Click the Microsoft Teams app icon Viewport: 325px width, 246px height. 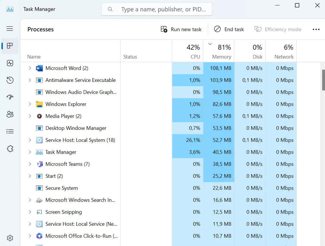coord(39,164)
